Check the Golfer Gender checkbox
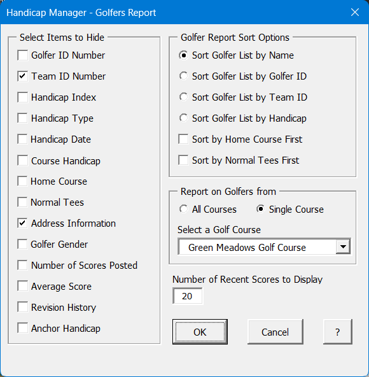The height and width of the screenshot is (377, 369). coord(22,245)
